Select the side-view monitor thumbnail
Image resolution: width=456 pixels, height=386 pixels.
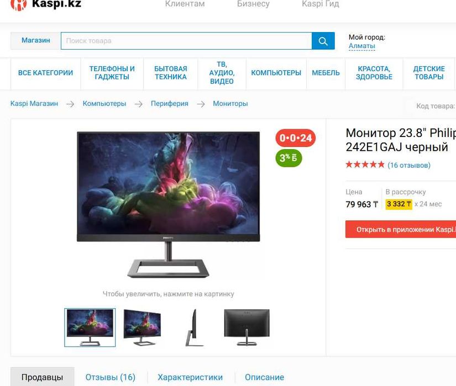193,327
